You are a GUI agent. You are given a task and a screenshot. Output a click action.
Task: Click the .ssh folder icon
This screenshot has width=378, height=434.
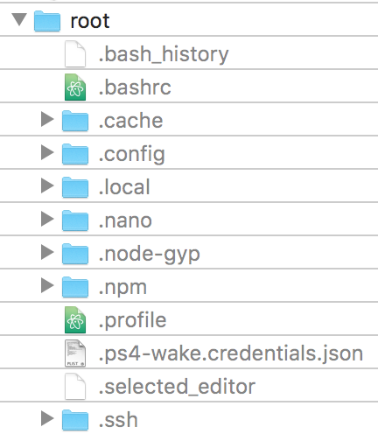point(75,420)
